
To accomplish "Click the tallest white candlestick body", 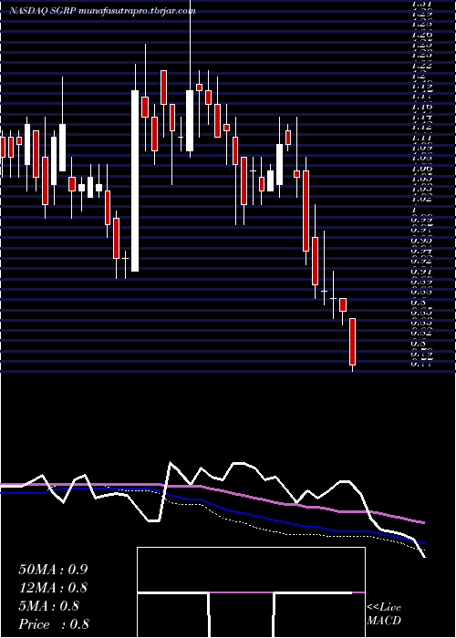I will 135,180.
